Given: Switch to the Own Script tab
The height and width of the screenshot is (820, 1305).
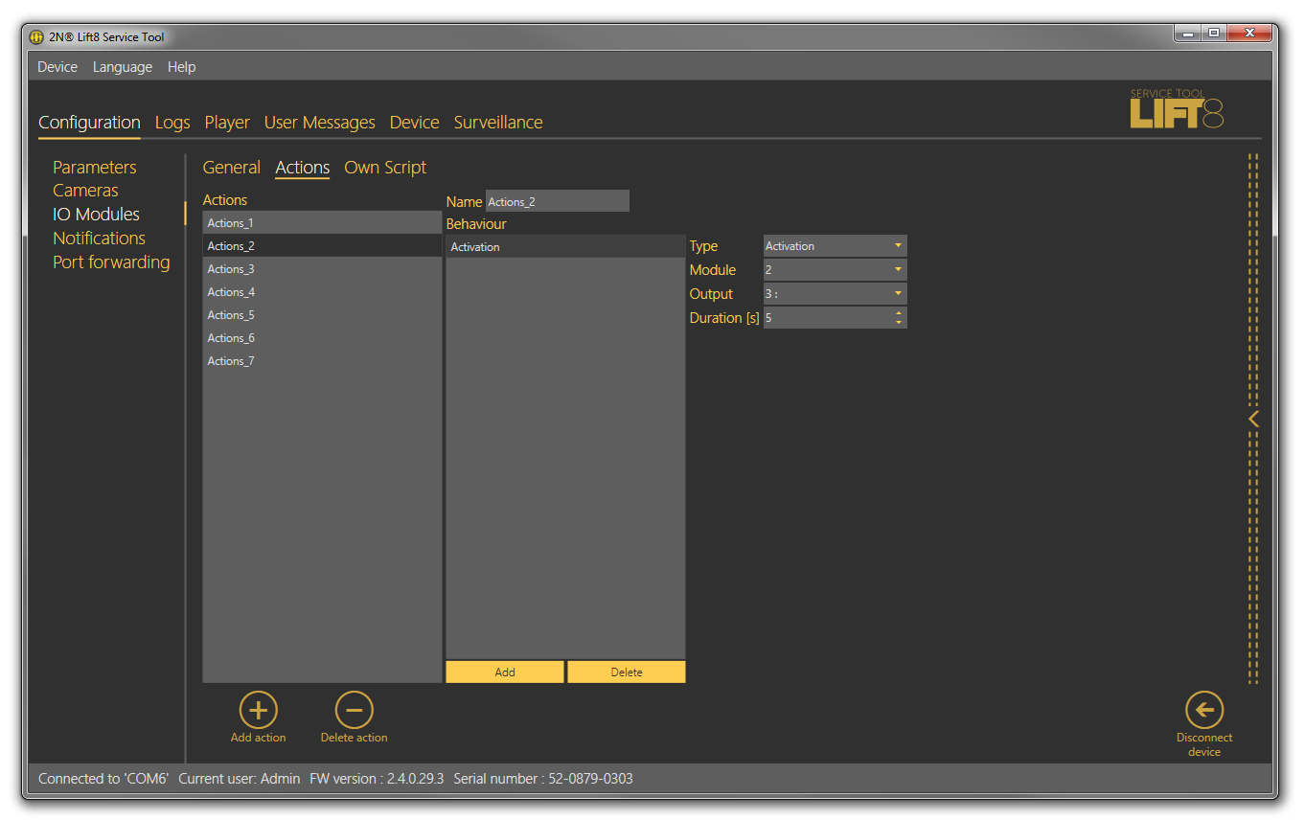Looking at the screenshot, I should click(385, 168).
